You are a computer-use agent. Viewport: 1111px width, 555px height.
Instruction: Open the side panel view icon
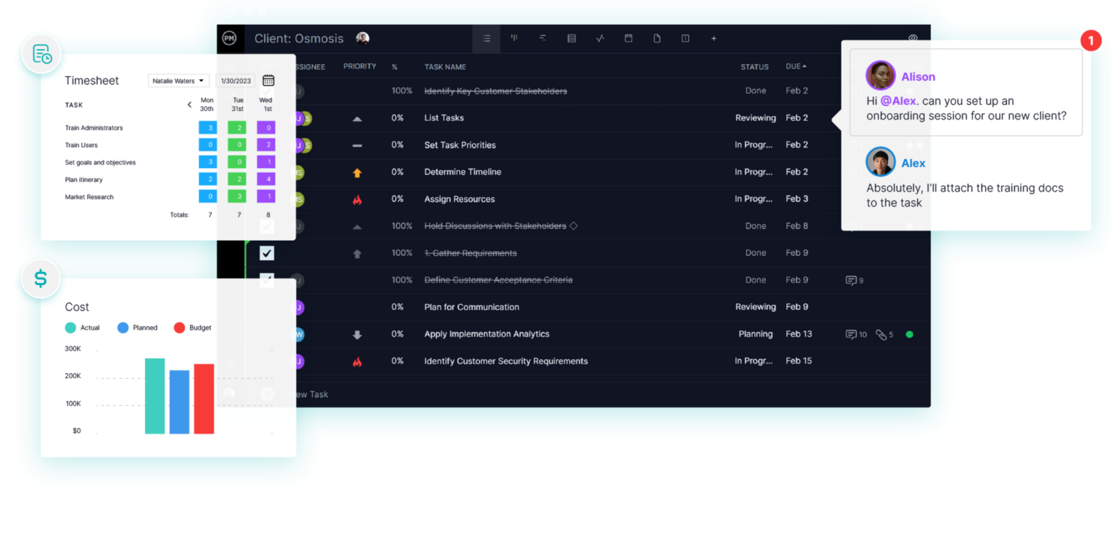tap(685, 38)
